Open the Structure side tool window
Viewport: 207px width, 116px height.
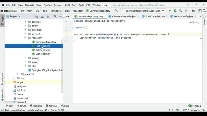point(2,79)
